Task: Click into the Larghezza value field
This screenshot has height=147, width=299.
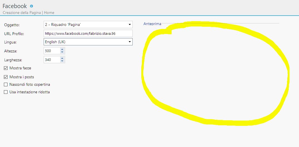Action: [x=52, y=60]
